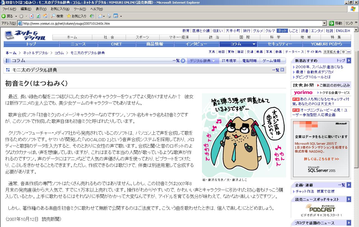The width and height of the screenshot is (359, 227).
Task: Click the History clock toolbar icon
Action: [x=92, y=16]
